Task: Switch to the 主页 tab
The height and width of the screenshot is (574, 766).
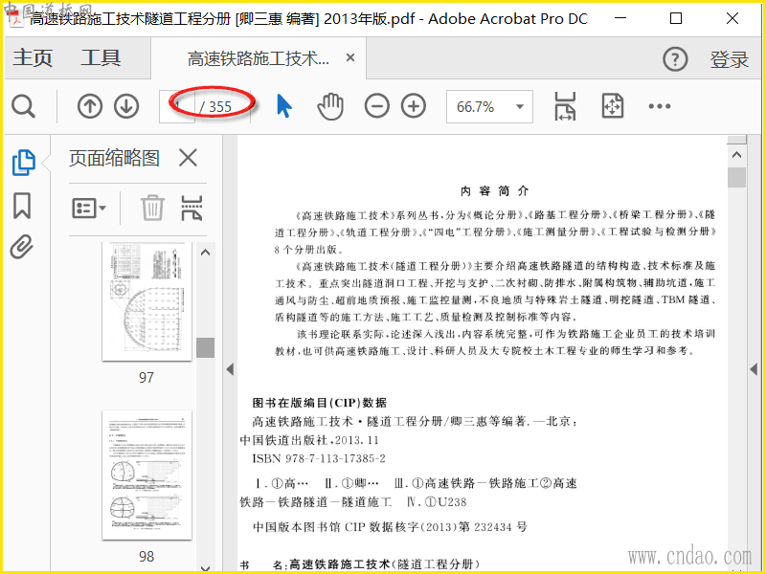Action: click(x=33, y=57)
